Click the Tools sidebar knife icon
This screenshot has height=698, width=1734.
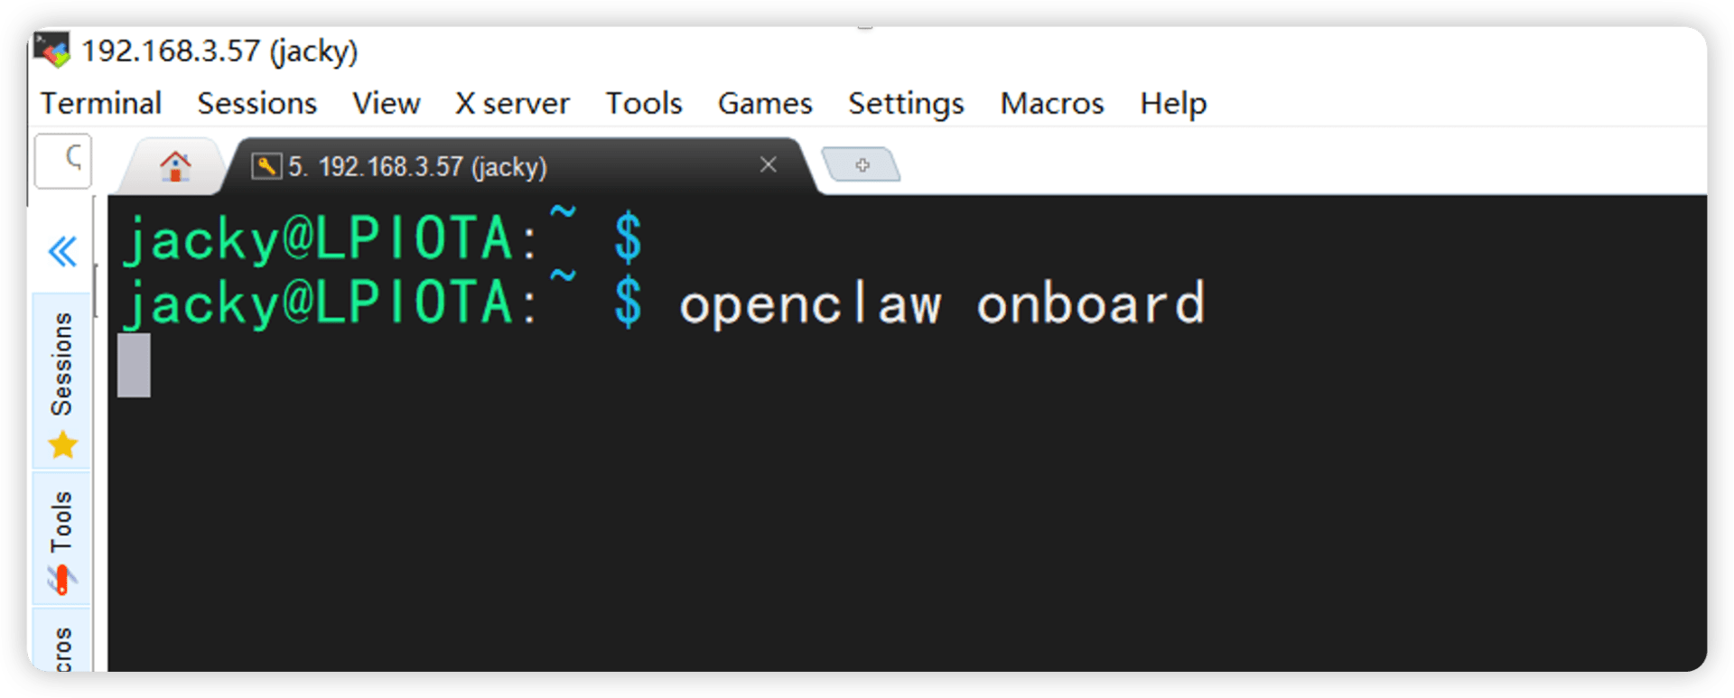pos(61,580)
